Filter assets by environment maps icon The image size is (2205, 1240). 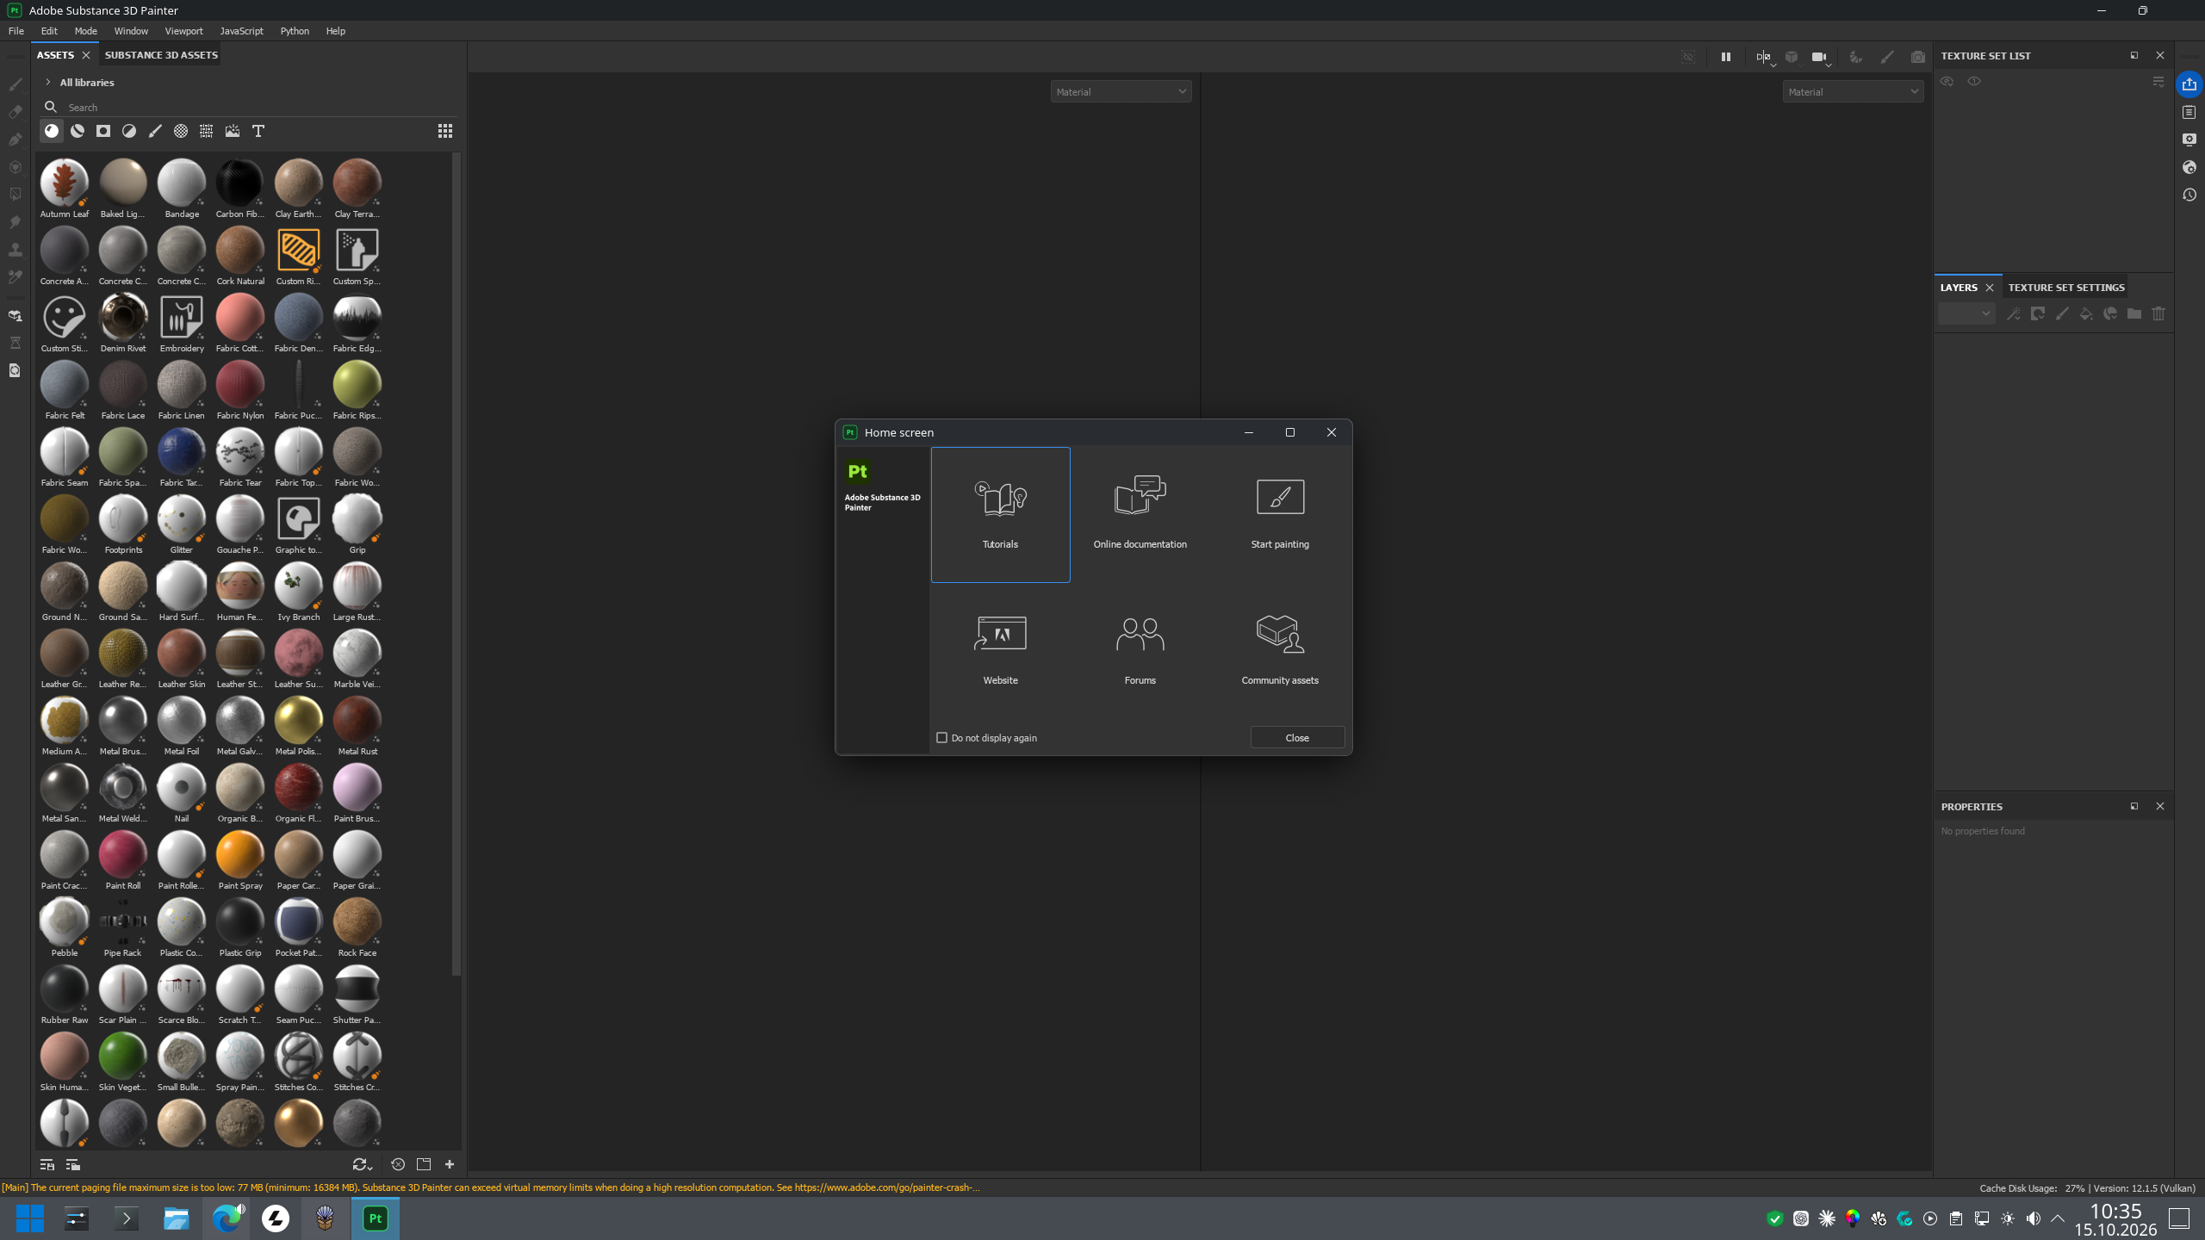click(x=233, y=131)
